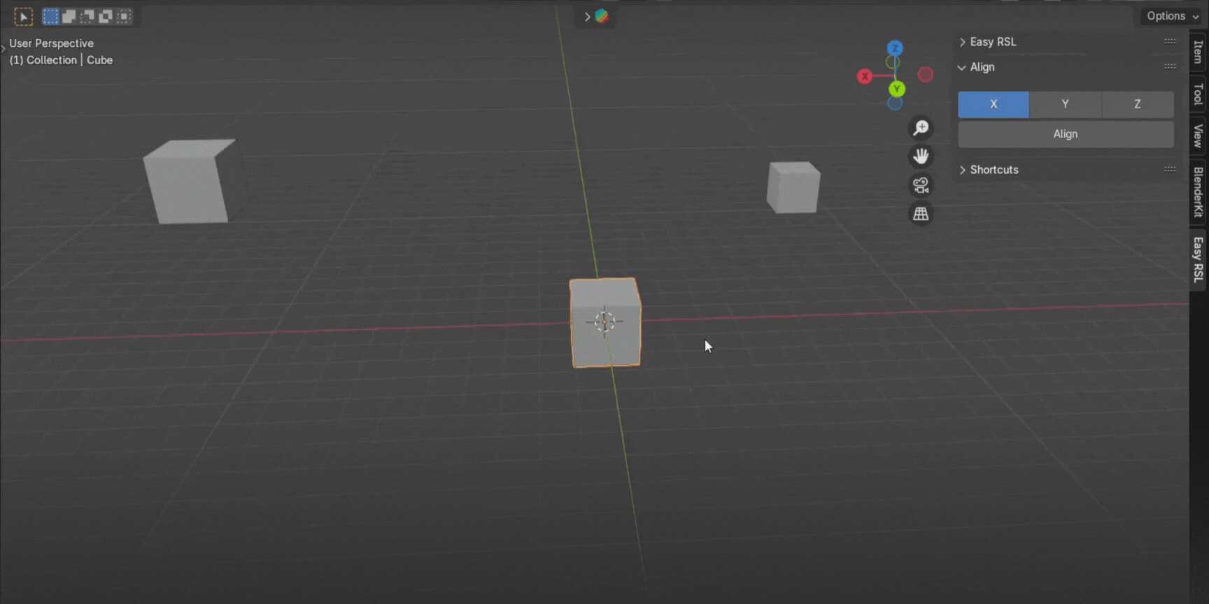Viewport: 1209px width, 604px height.
Task: Enable the Y axis toggle in Align
Action: [x=1065, y=104]
